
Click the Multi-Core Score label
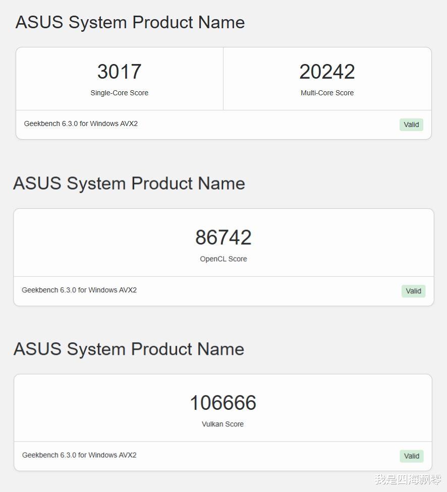(327, 93)
